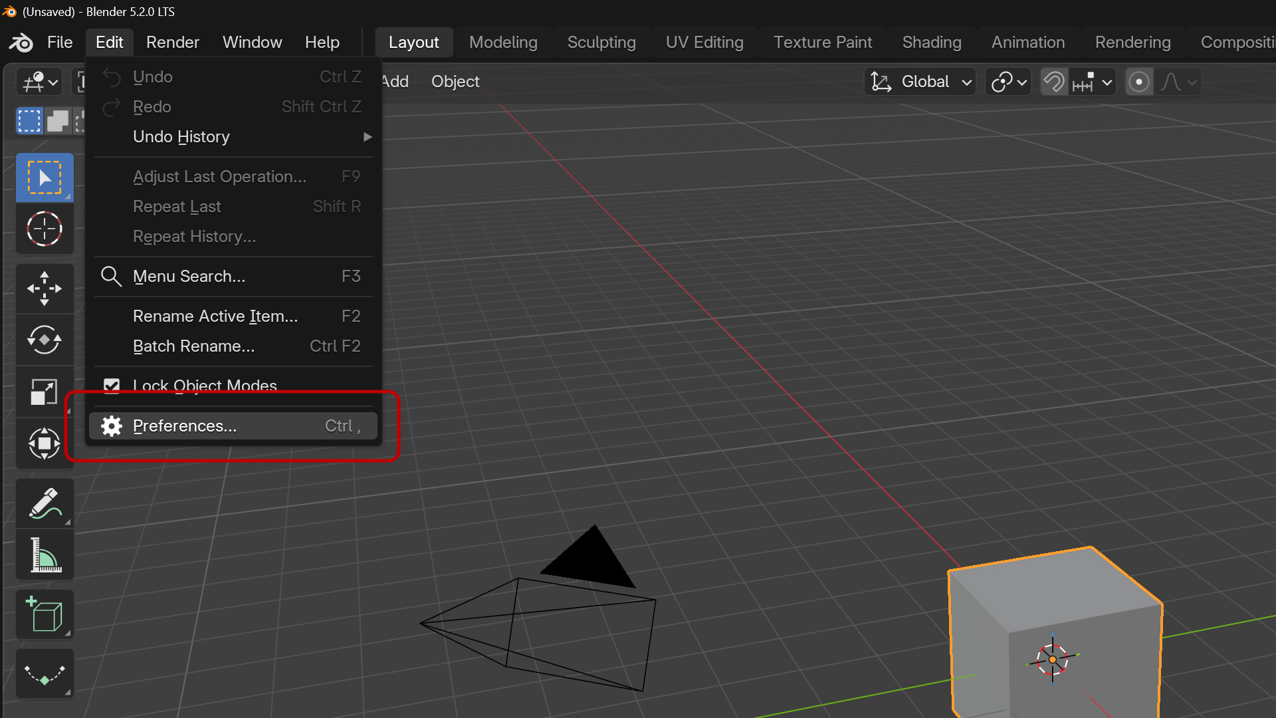This screenshot has height=718, width=1276.
Task: Select the 3D Cursor tool
Action: point(45,229)
